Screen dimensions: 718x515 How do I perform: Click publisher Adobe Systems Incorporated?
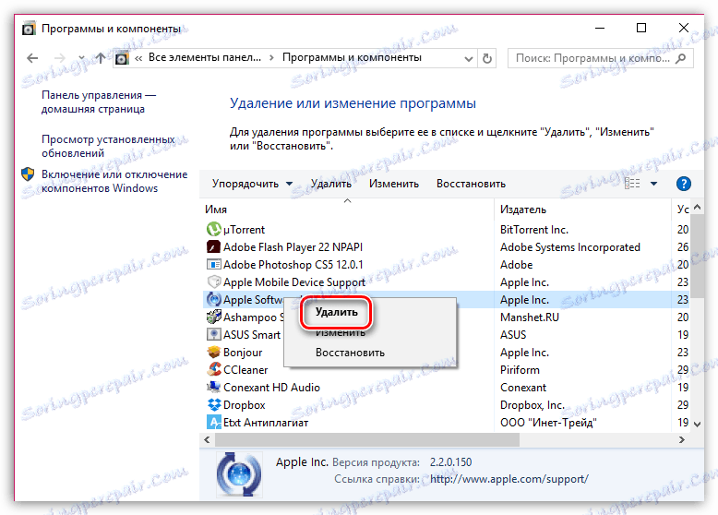(570, 247)
